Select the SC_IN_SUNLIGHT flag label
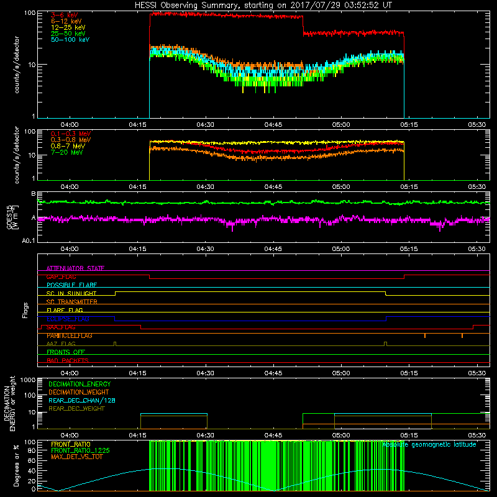 coord(71,293)
